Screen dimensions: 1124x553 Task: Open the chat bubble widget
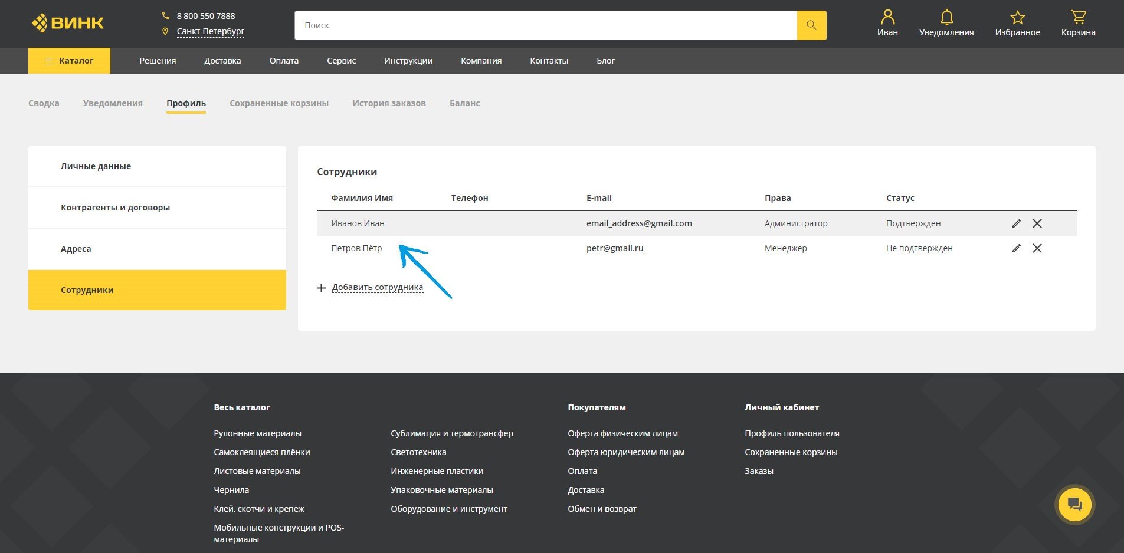1074,505
